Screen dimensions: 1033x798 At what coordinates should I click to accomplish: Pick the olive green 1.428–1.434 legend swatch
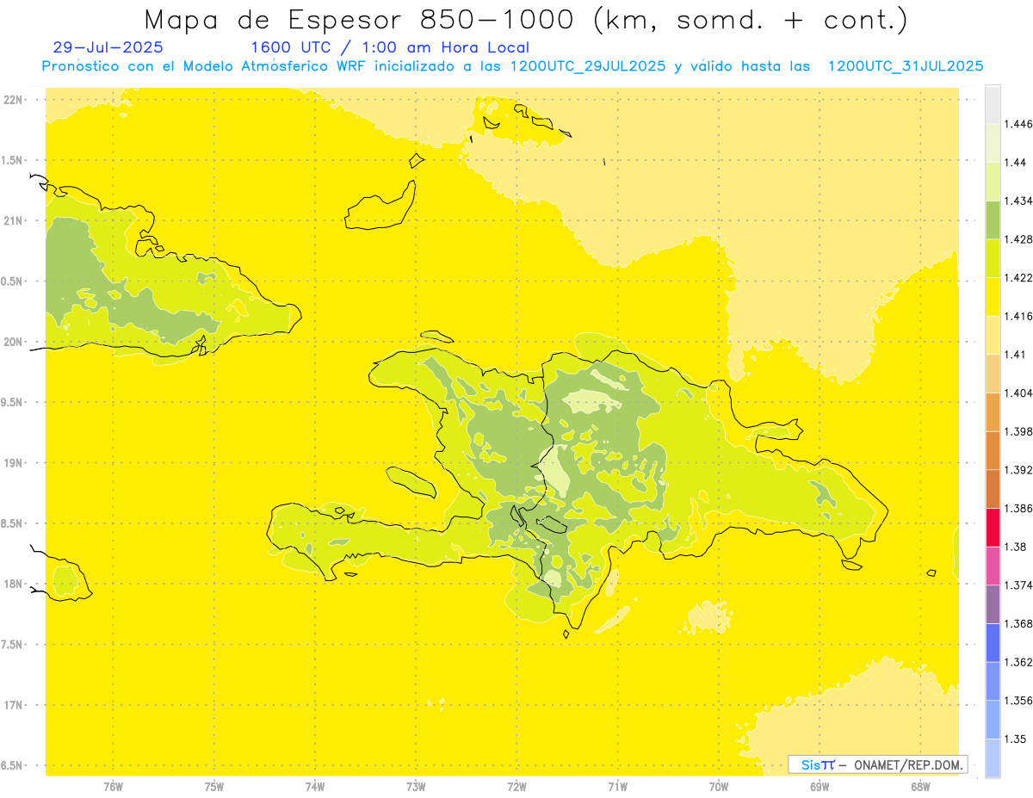tap(993, 220)
